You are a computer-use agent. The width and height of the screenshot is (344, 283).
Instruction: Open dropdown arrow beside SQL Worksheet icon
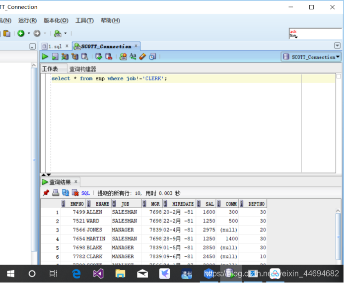coord(66,33)
